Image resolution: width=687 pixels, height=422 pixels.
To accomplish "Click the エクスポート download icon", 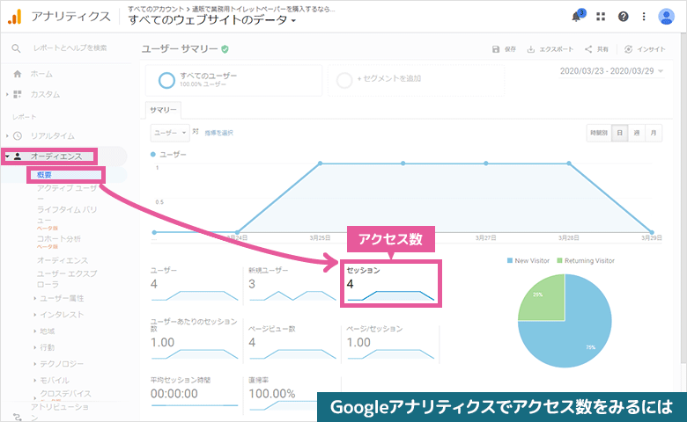I will (x=530, y=49).
